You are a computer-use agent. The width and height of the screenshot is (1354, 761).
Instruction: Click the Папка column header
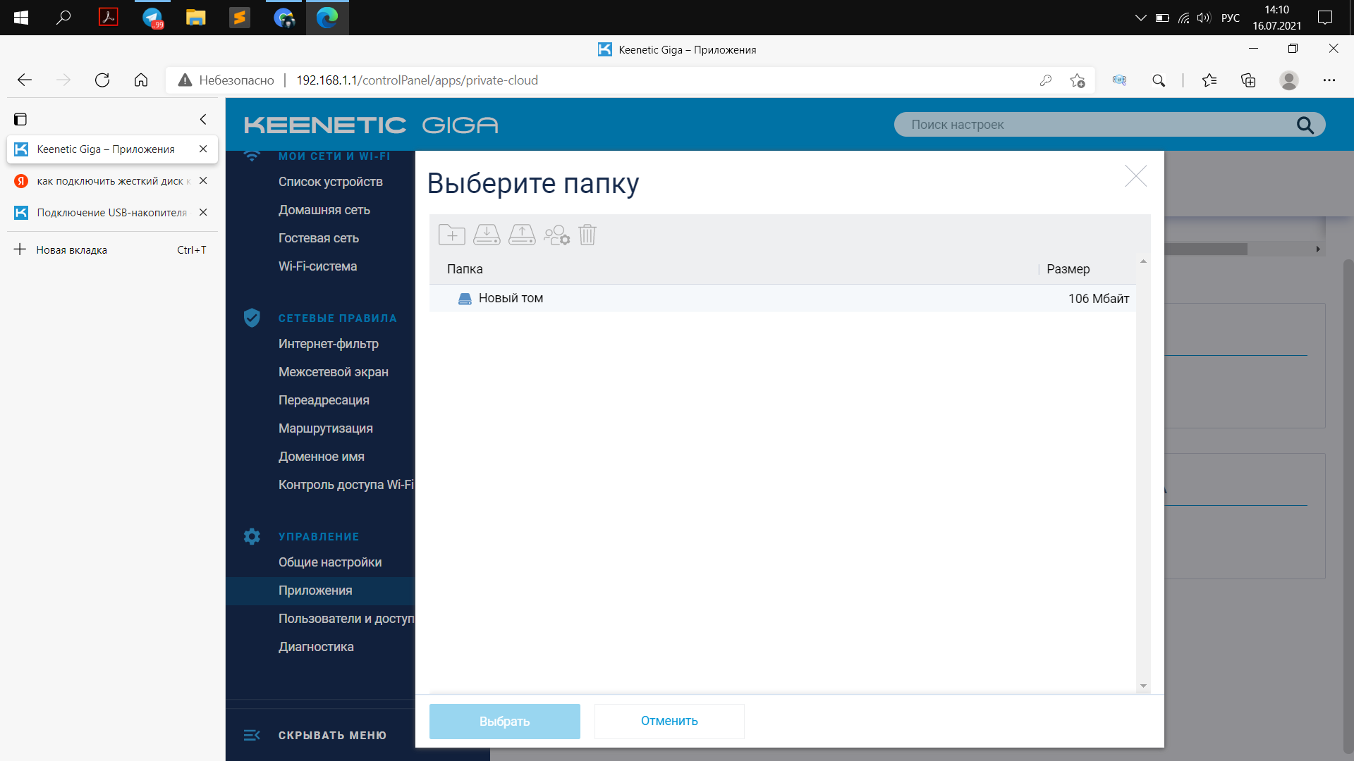tap(465, 269)
